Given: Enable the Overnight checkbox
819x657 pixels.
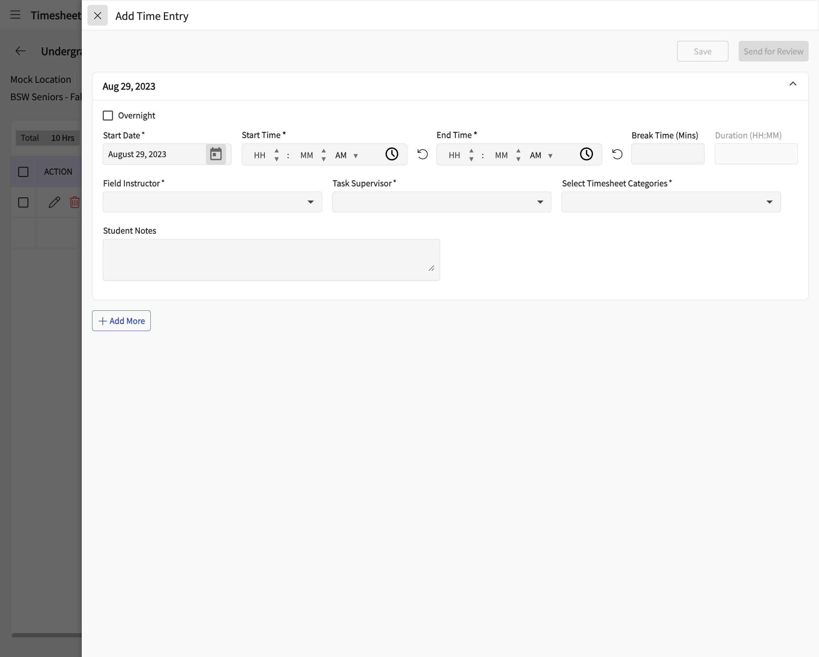Looking at the screenshot, I should 108,116.
